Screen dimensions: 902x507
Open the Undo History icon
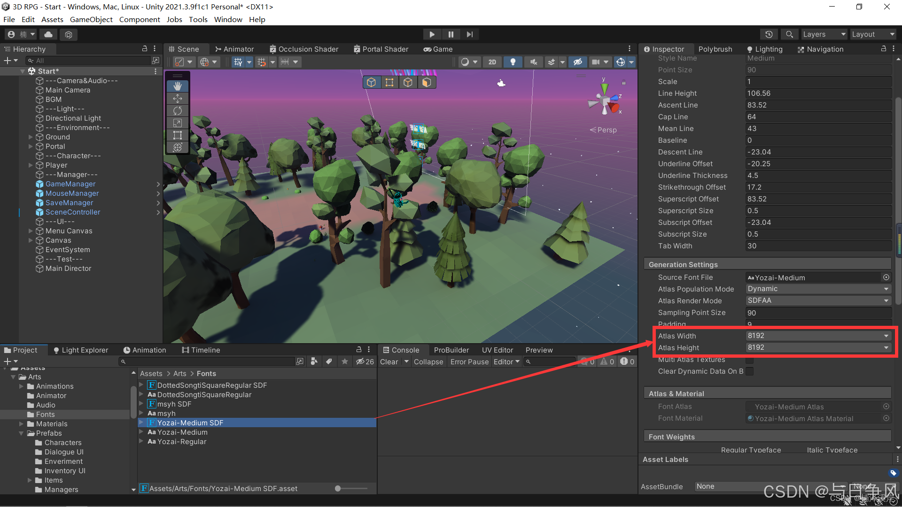[769, 34]
